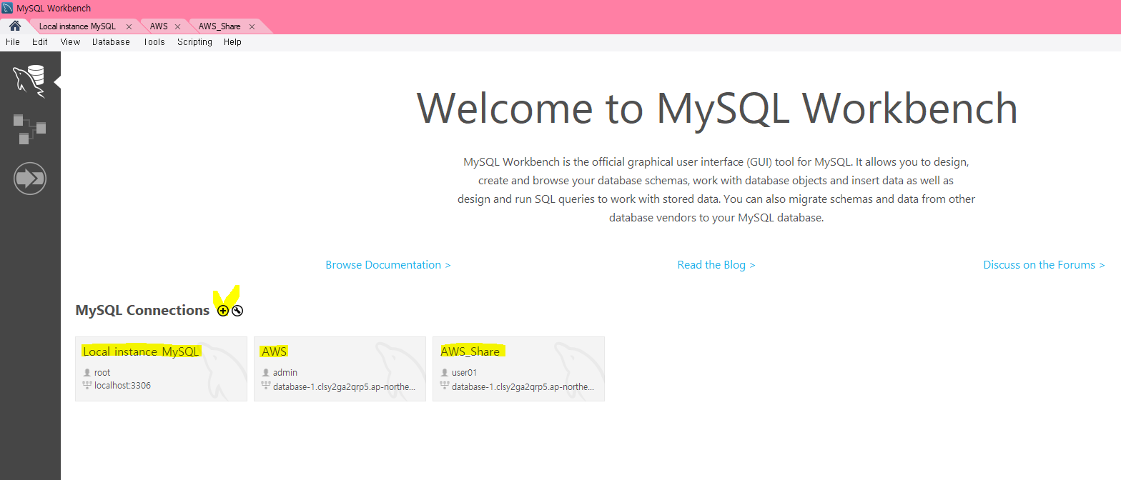
Task: Open the Scripting menu
Action: [x=194, y=42]
